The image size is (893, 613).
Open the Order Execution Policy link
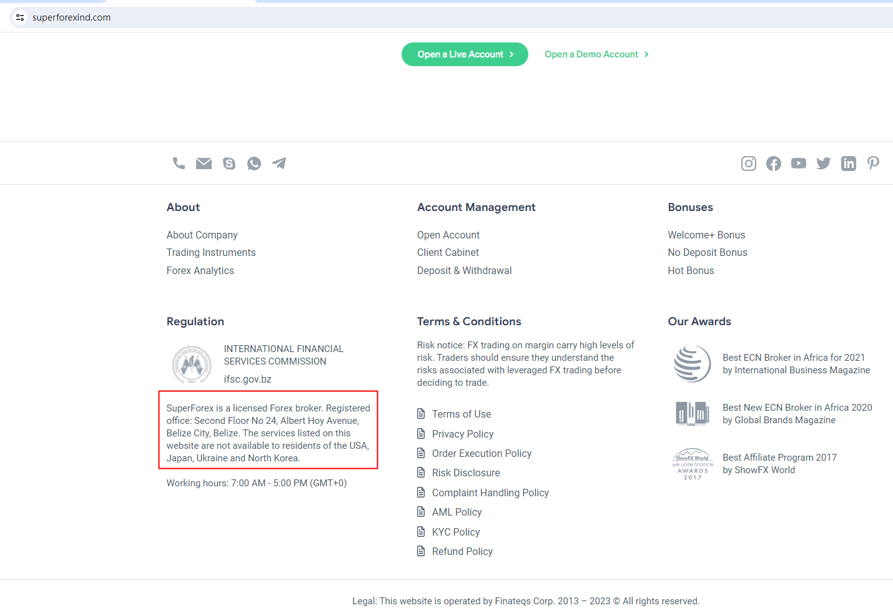pyautogui.click(x=481, y=453)
